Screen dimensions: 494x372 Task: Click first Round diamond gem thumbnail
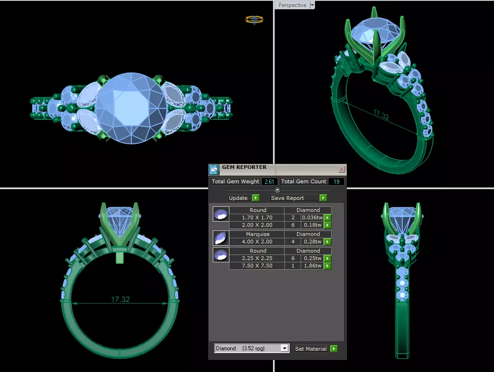[221, 214]
